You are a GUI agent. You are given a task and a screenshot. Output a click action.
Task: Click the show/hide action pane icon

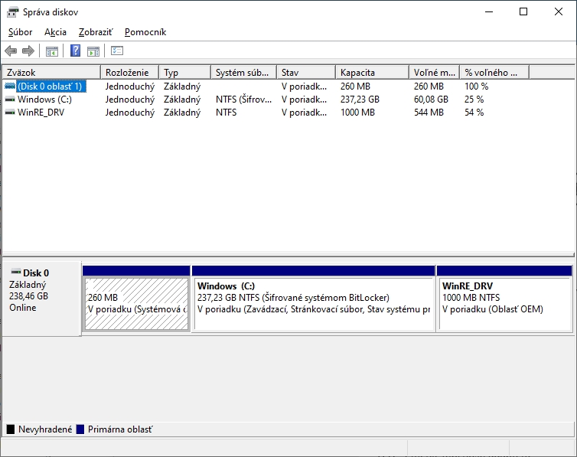click(x=93, y=51)
